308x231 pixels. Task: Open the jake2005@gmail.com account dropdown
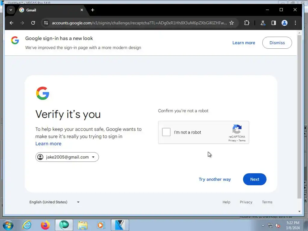[67, 157]
